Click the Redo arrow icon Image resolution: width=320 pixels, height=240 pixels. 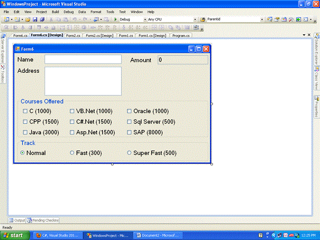point(85,19)
